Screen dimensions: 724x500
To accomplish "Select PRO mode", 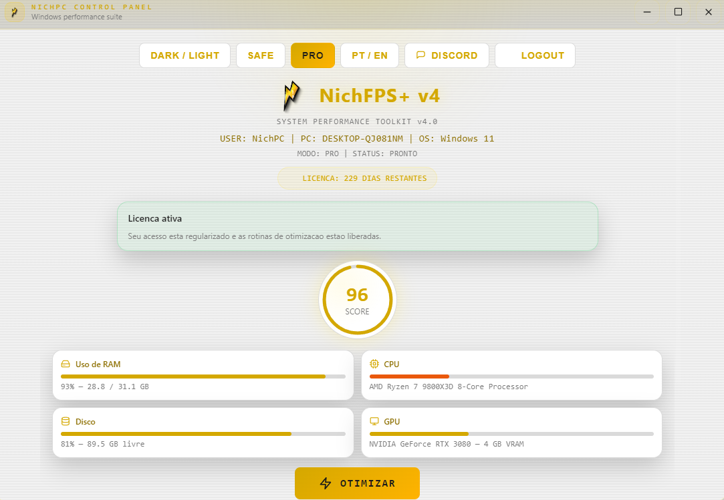I will (x=313, y=55).
